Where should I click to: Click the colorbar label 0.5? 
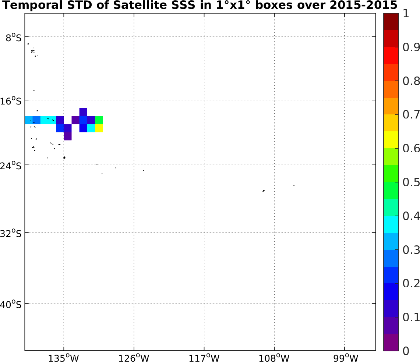pos(411,182)
